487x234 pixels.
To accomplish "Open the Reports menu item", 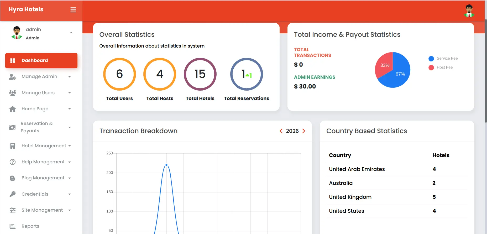I will (x=41, y=226).
